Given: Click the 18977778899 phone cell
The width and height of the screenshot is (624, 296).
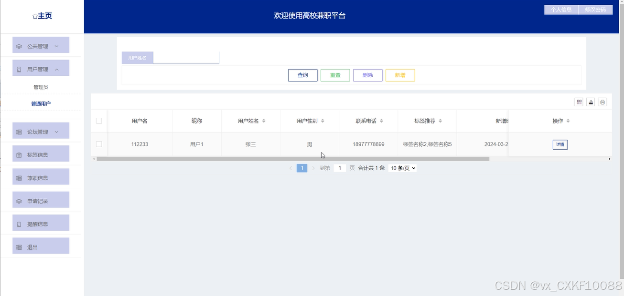Looking at the screenshot, I should tap(368, 144).
